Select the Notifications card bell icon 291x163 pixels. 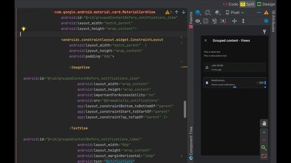(x=207, y=83)
